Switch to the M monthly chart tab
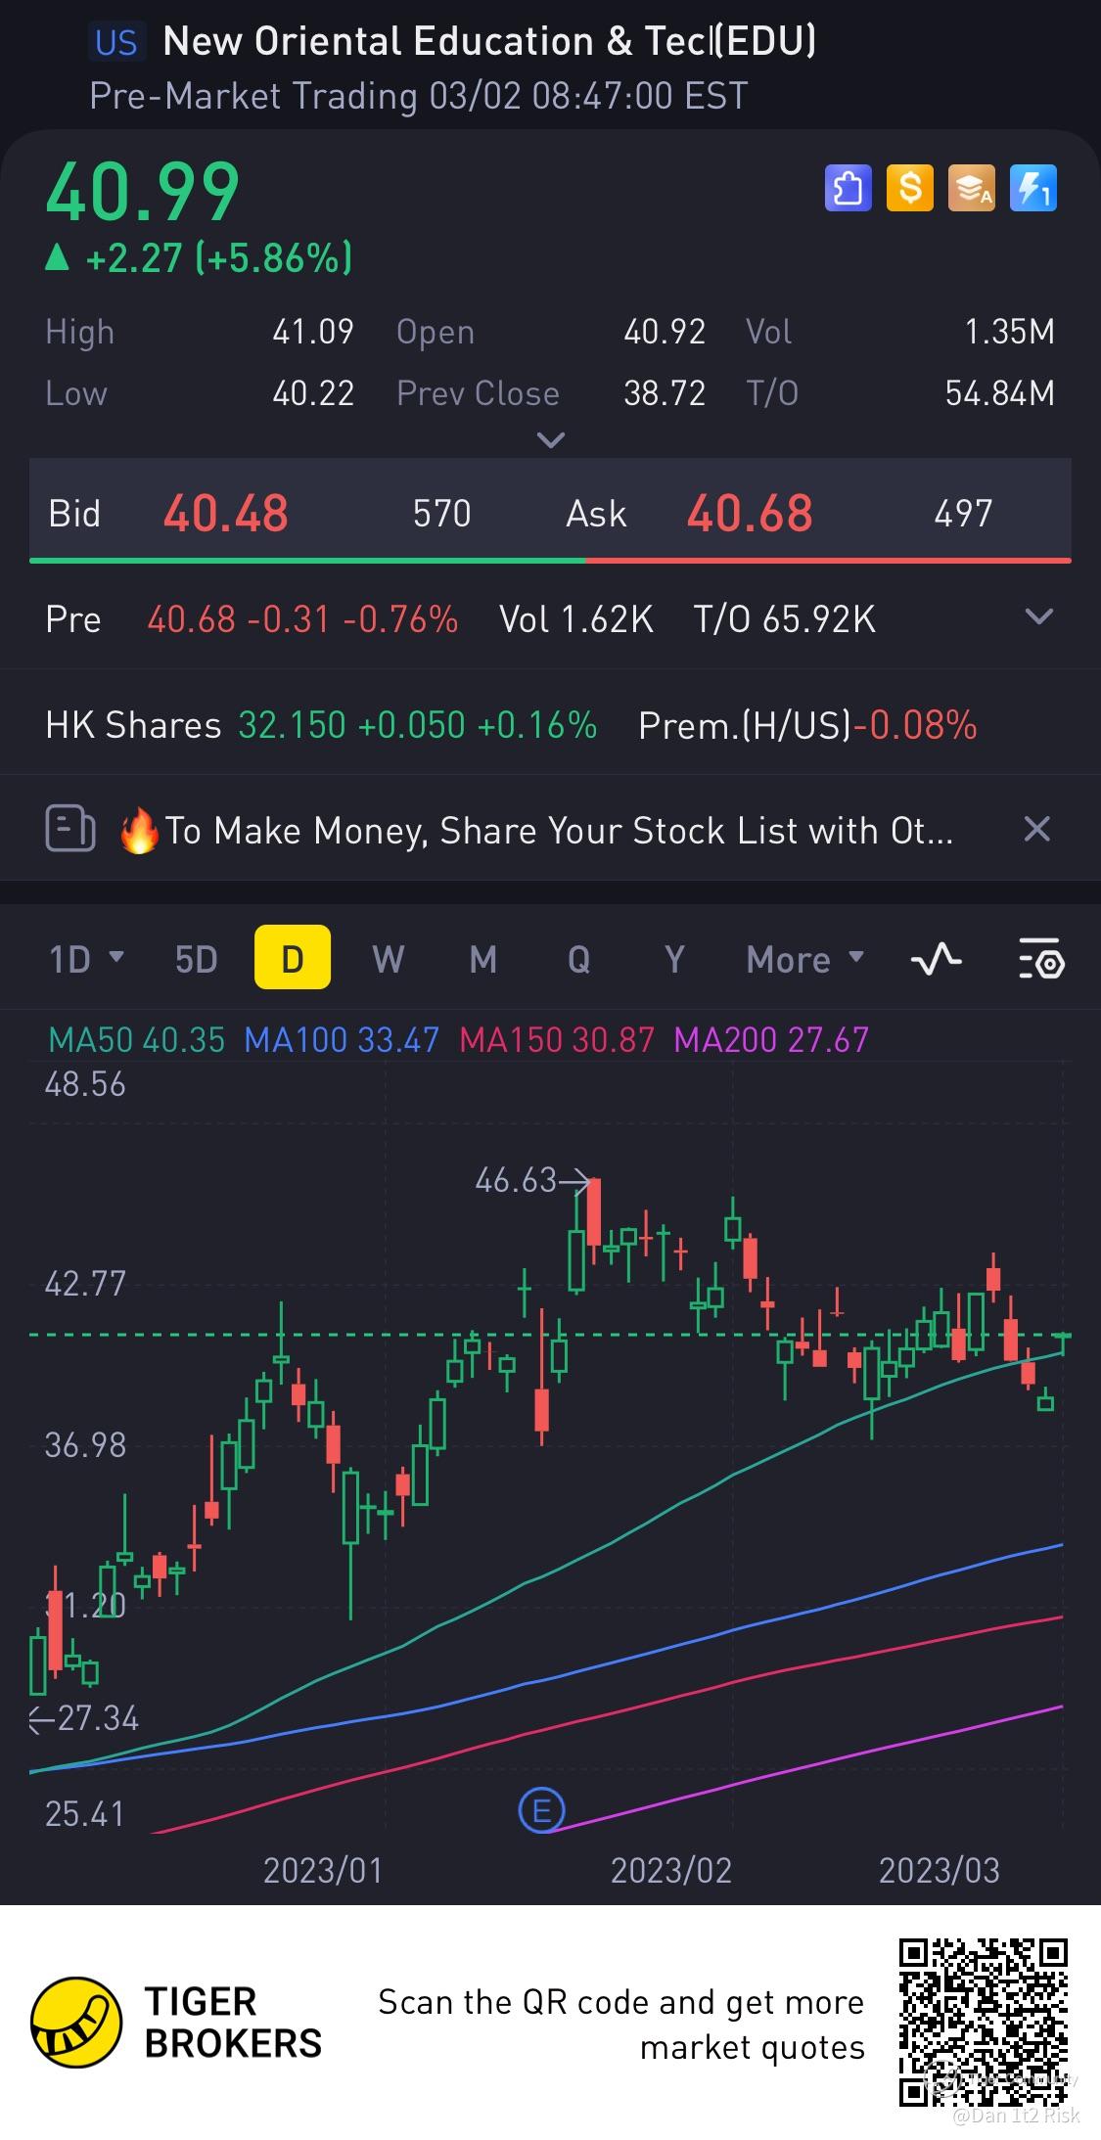Screen dimensions: 1101x2140 pyautogui.click(x=482, y=959)
